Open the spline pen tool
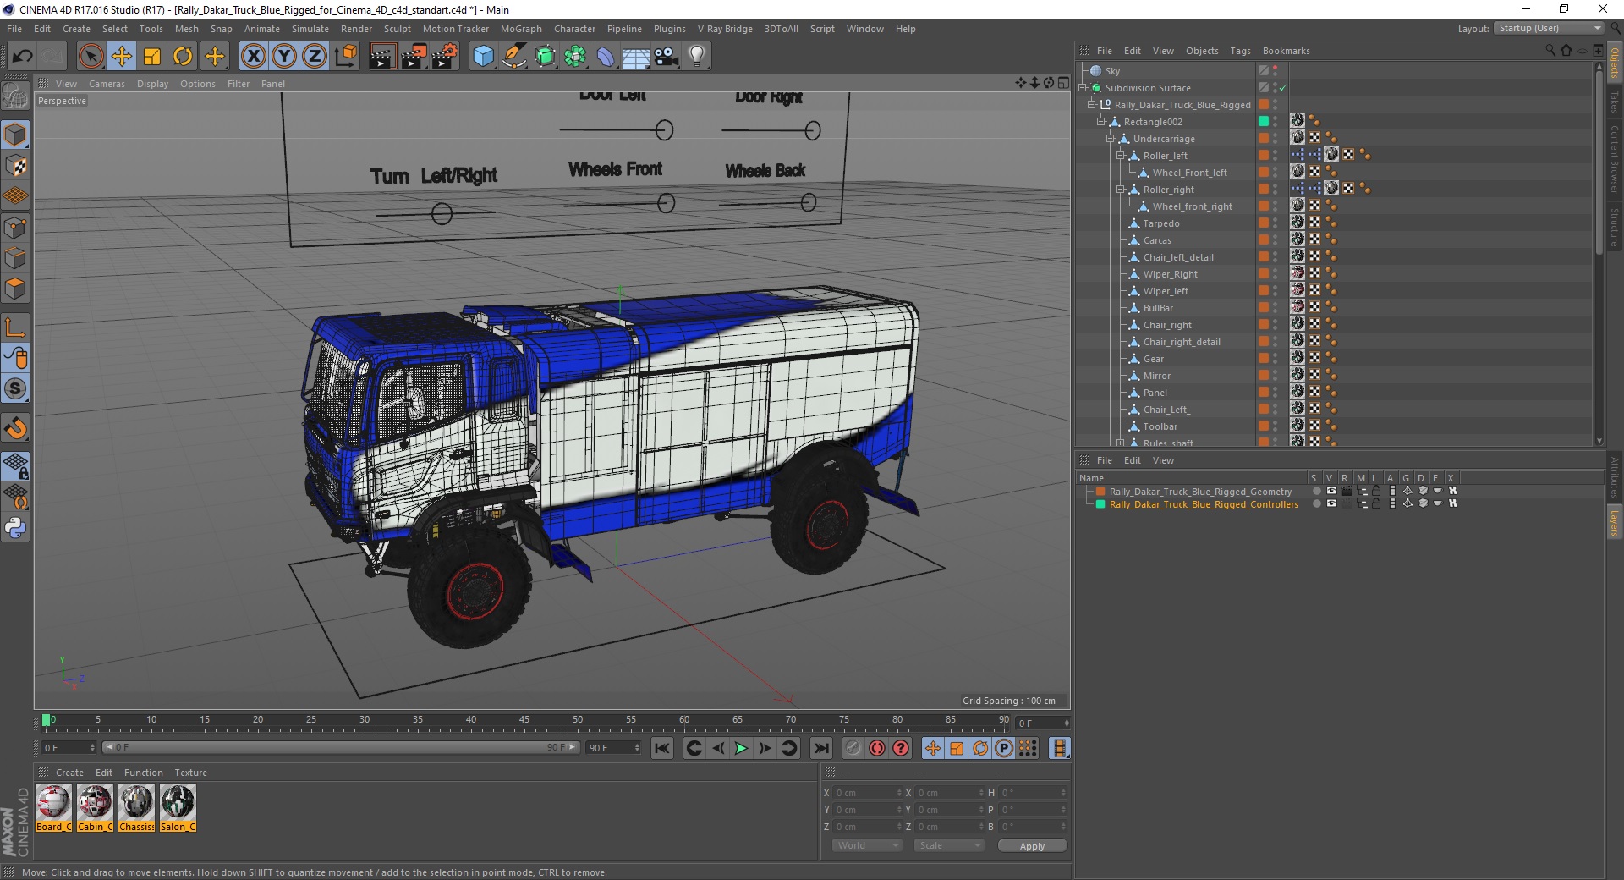 514,57
